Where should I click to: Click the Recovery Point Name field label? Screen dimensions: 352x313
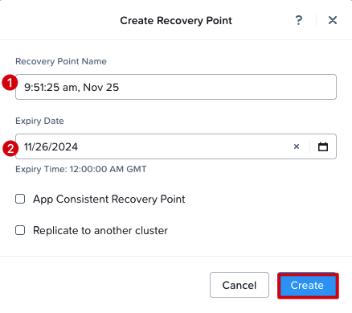pyautogui.click(x=61, y=61)
